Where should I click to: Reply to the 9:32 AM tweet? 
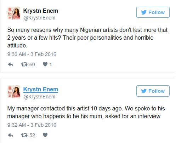click(x=11, y=135)
